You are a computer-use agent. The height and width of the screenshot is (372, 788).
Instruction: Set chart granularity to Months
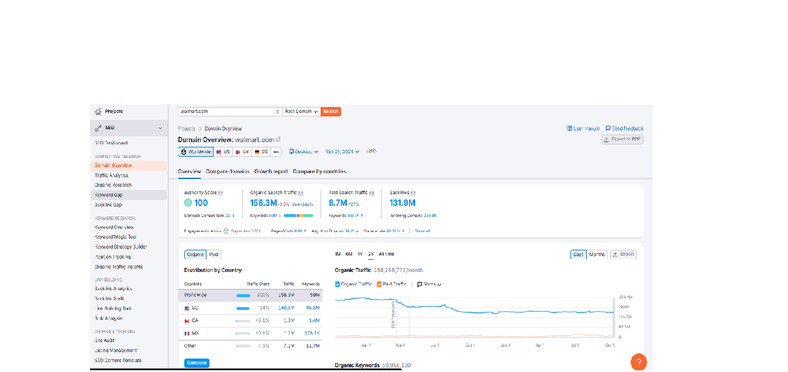597,254
